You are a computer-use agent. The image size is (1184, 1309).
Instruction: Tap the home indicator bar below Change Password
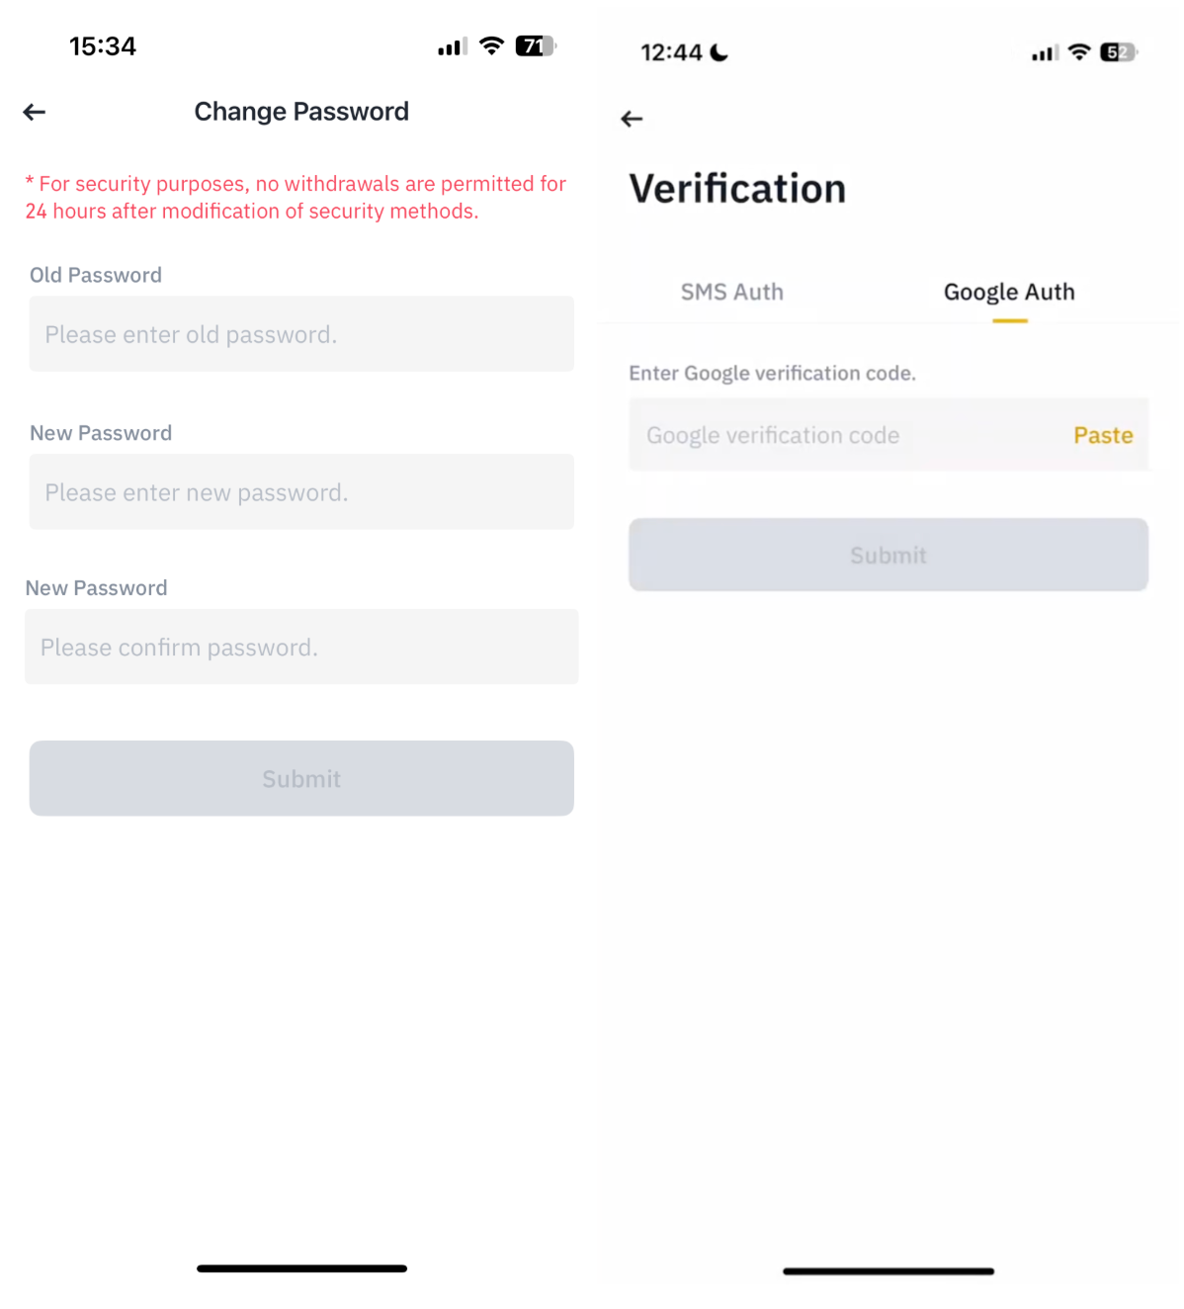point(301,1268)
